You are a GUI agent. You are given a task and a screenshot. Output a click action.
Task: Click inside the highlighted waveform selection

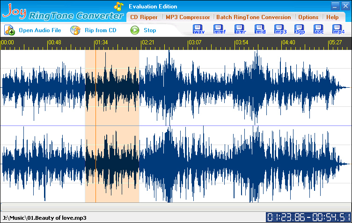pyautogui.click(x=112, y=126)
